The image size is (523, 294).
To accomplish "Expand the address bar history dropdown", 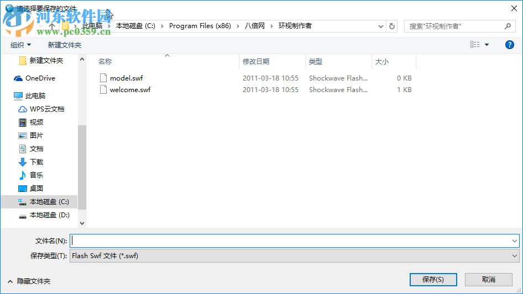I will pos(380,26).
